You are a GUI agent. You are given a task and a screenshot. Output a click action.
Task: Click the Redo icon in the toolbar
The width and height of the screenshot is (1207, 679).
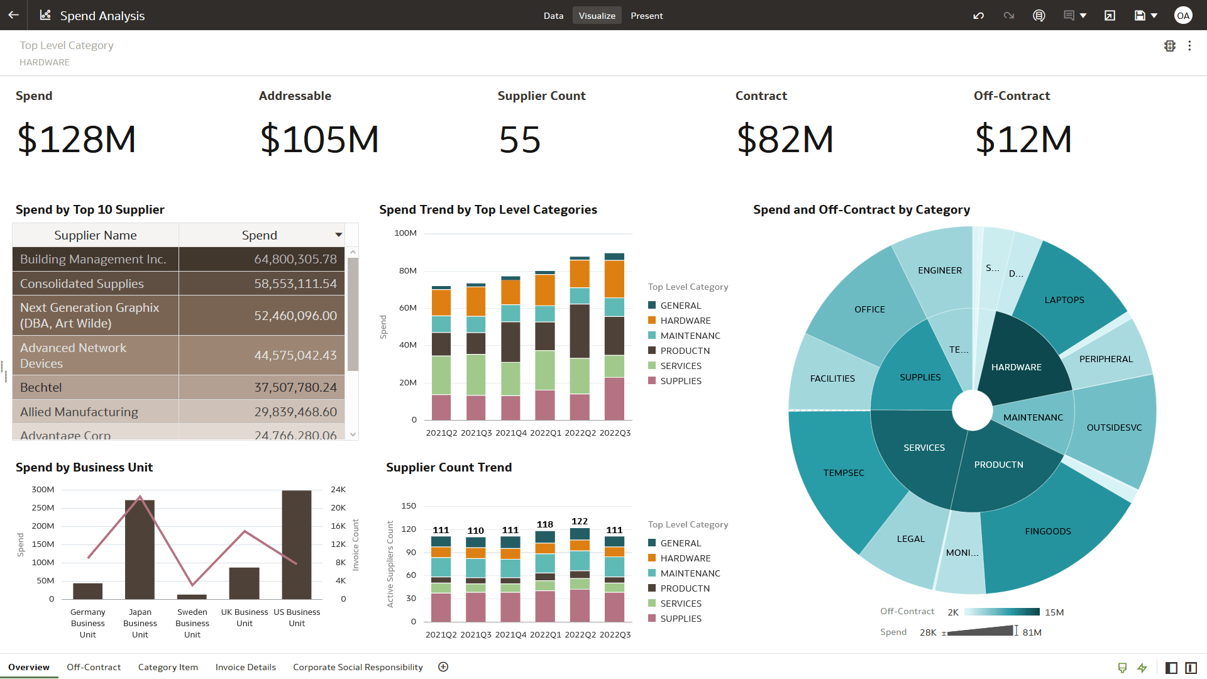point(1009,15)
